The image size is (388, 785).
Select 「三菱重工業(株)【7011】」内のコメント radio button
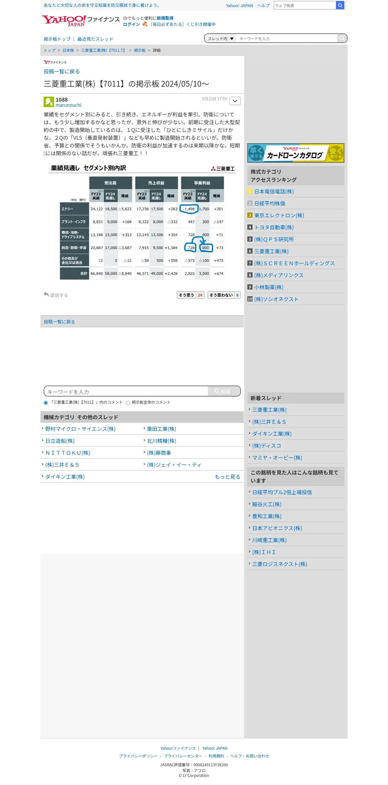(x=46, y=403)
